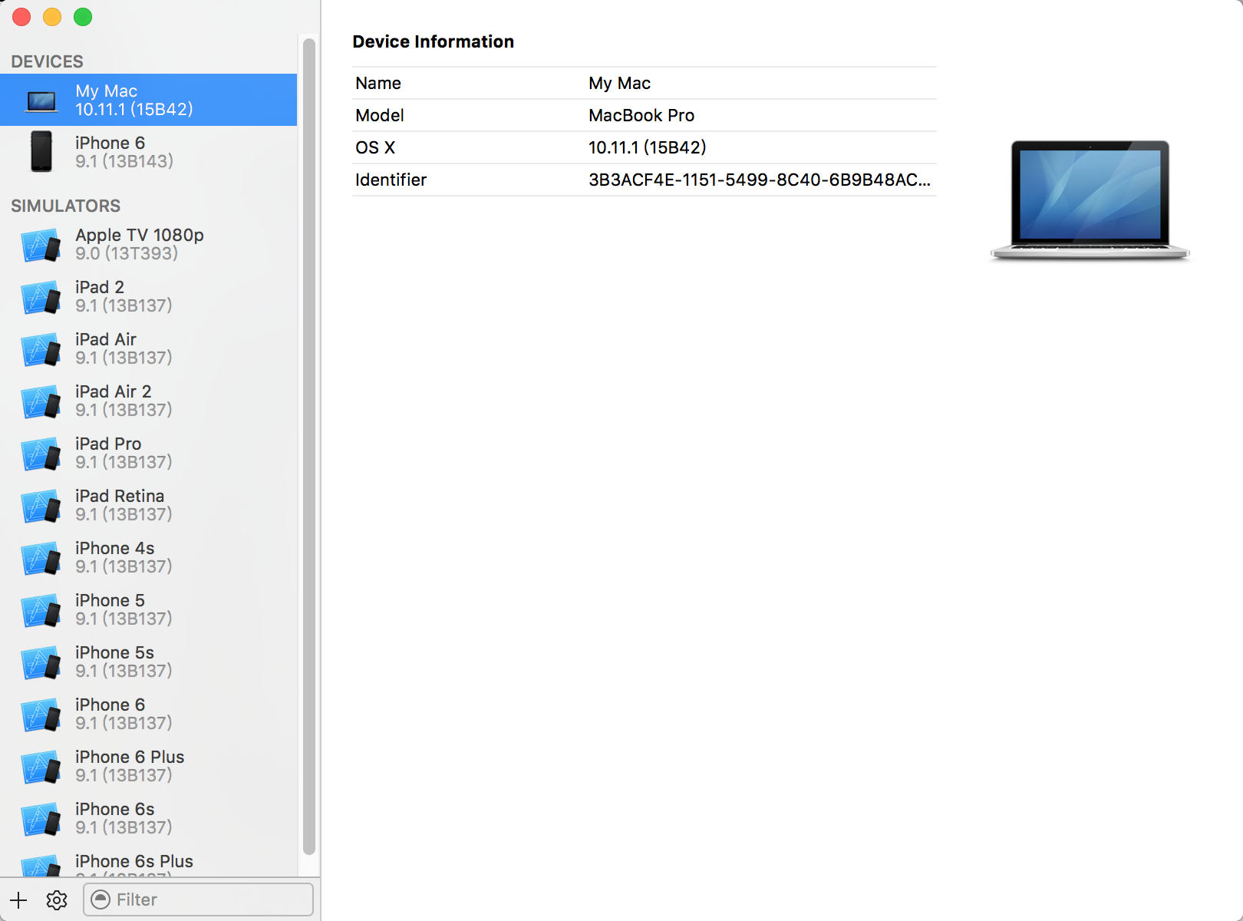
Task: Select the iPad Air 9.1 simulator name
Action: click(x=106, y=339)
